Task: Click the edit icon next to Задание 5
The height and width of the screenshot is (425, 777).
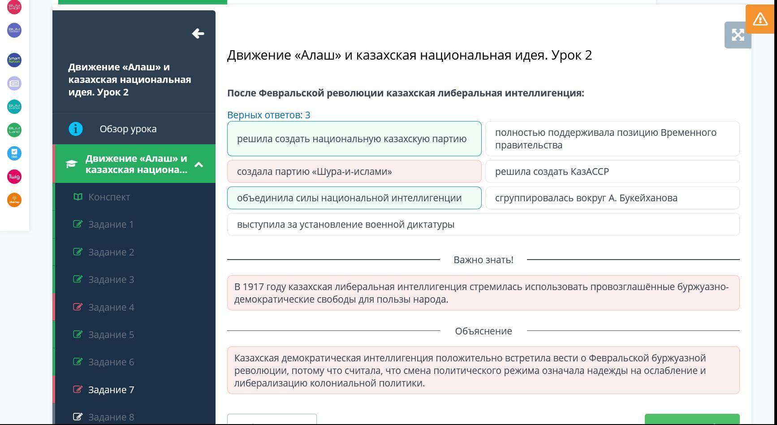Action: [78, 334]
